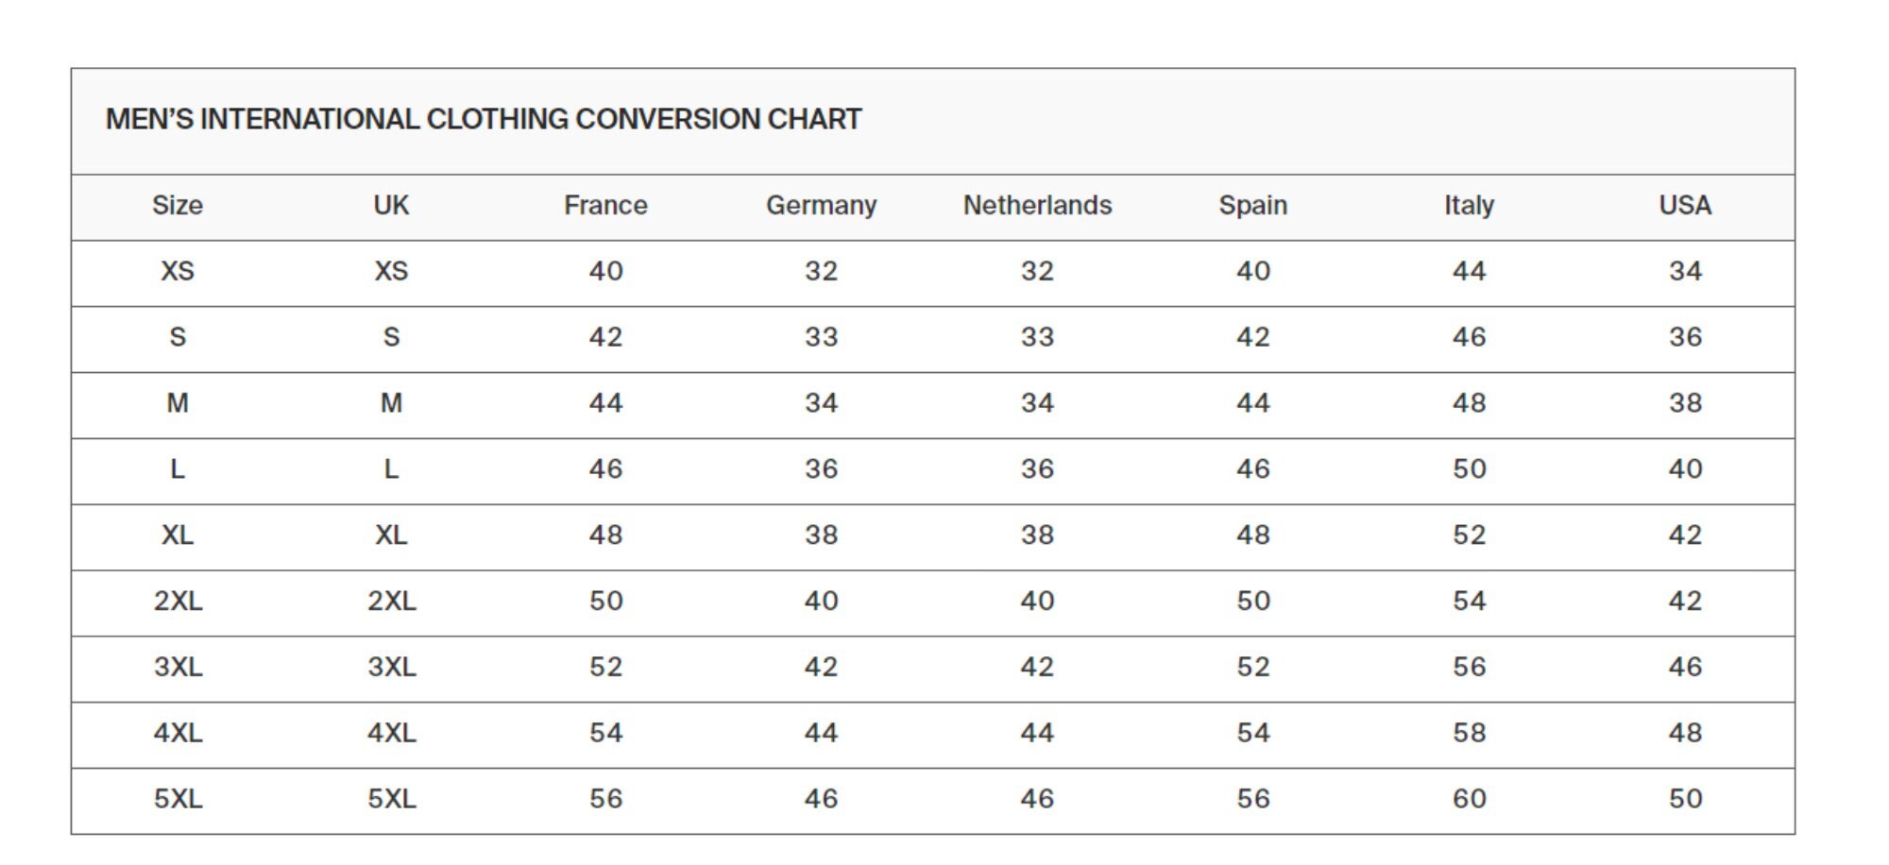Click the chart title heading

[x=483, y=119]
